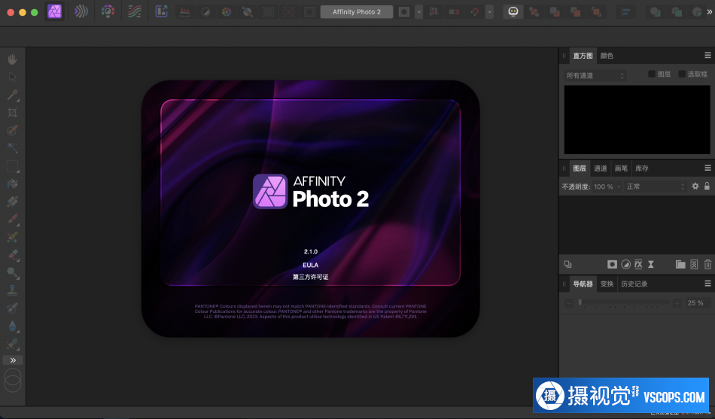This screenshot has width=715, height=419.
Task: Click the Invert Selection toolbar icon
Action: point(309,12)
